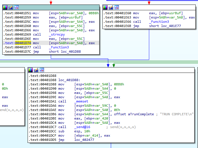The height and width of the screenshot is (148, 198).
Task: Click [ebp+var_414] operand at 00401DCF
Action: point(87,135)
